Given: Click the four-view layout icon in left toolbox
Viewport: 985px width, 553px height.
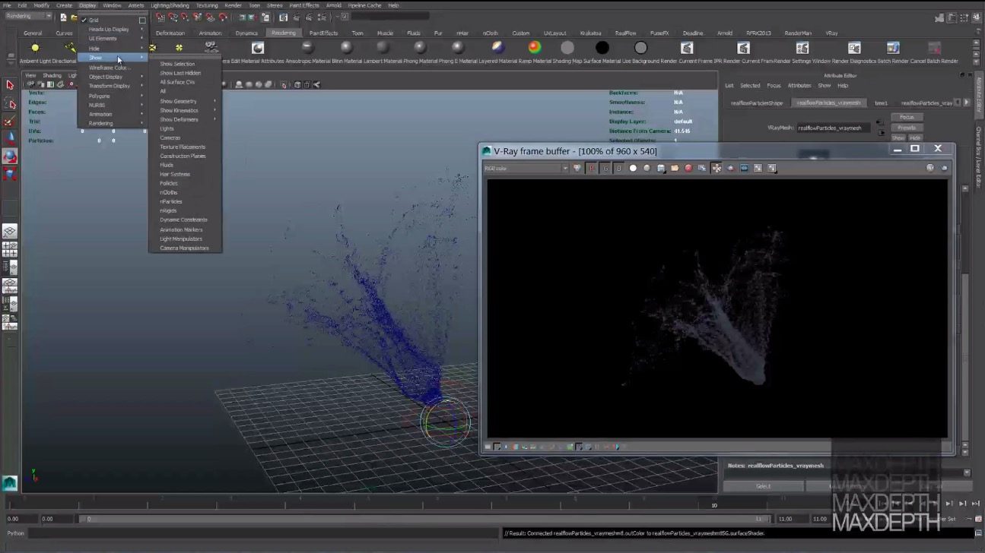Looking at the screenshot, I should (10, 248).
